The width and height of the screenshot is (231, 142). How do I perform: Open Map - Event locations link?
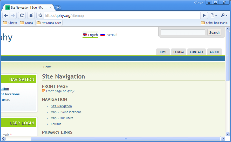(66, 112)
